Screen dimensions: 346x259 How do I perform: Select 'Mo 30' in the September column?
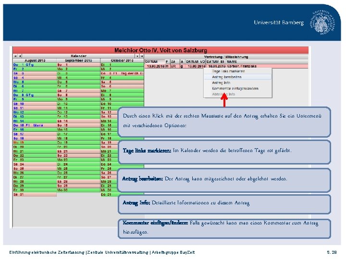pyautogui.click(x=78, y=190)
